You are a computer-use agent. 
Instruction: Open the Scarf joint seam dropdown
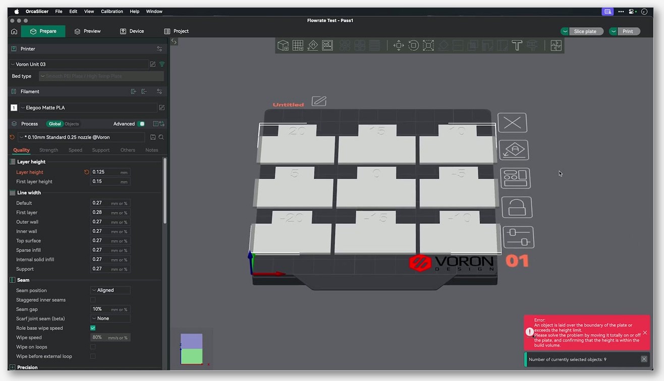(x=110, y=319)
